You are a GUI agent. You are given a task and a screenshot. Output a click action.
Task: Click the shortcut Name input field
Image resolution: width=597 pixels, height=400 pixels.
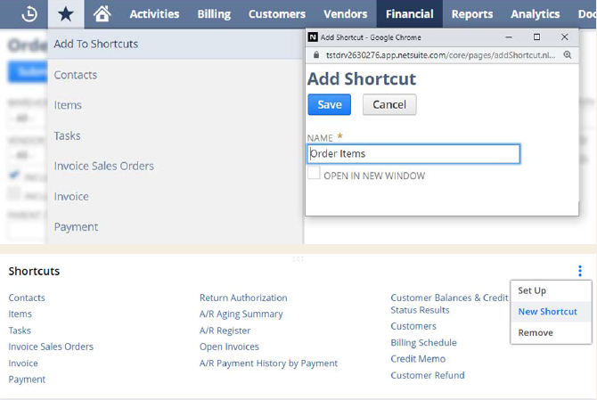(x=413, y=154)
